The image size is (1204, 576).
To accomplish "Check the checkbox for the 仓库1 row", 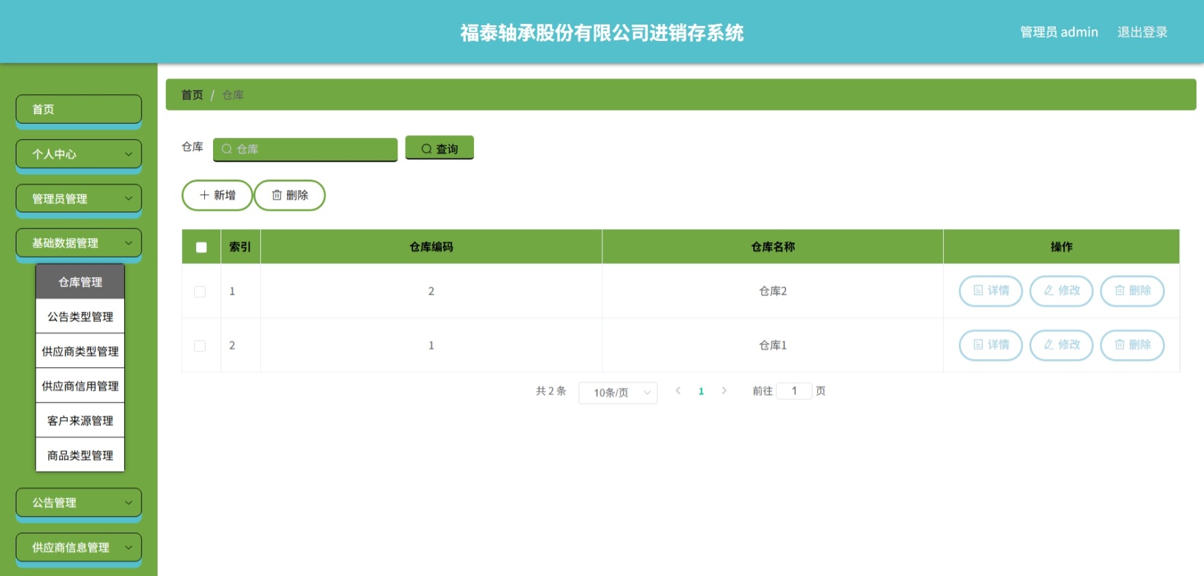I will [x=200, y=346].
